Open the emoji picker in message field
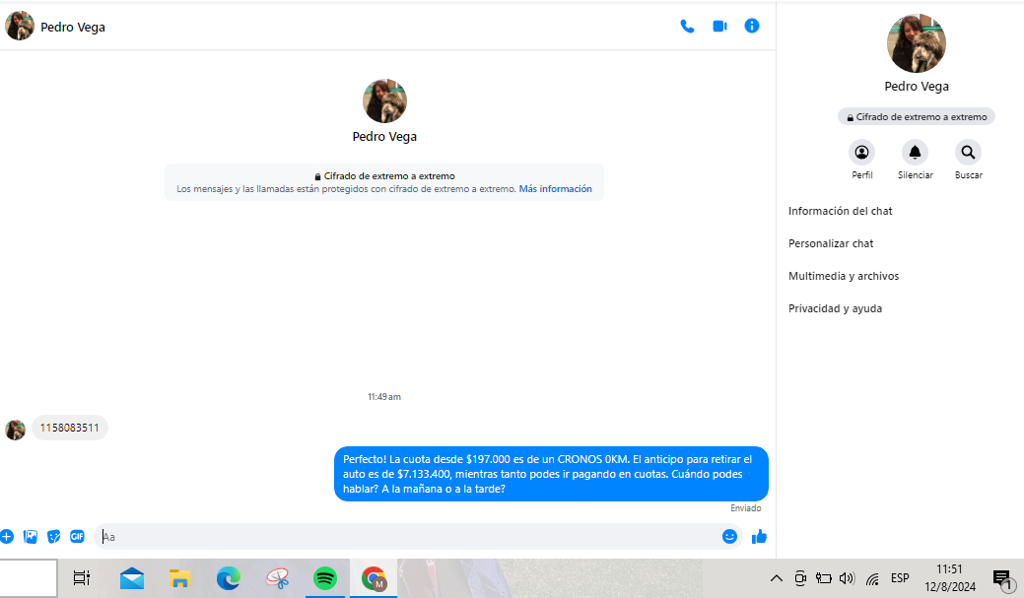Image resolution: width=1024 pixels, height=598 pixels. tap(729, 537)
